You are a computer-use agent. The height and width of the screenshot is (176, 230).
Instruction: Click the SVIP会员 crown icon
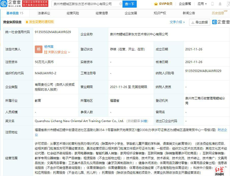pyautogui.click(x=156, y=4)
